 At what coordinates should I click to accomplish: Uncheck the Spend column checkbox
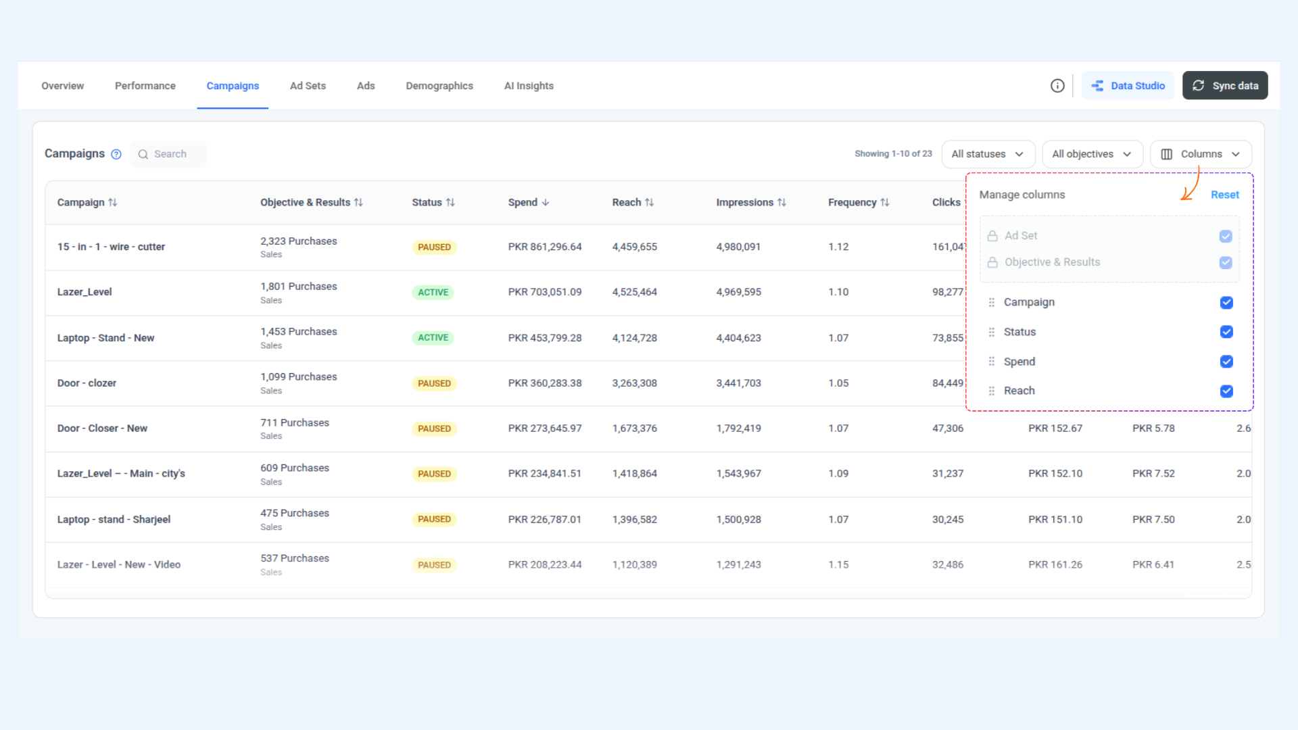tap(1226, 362)
